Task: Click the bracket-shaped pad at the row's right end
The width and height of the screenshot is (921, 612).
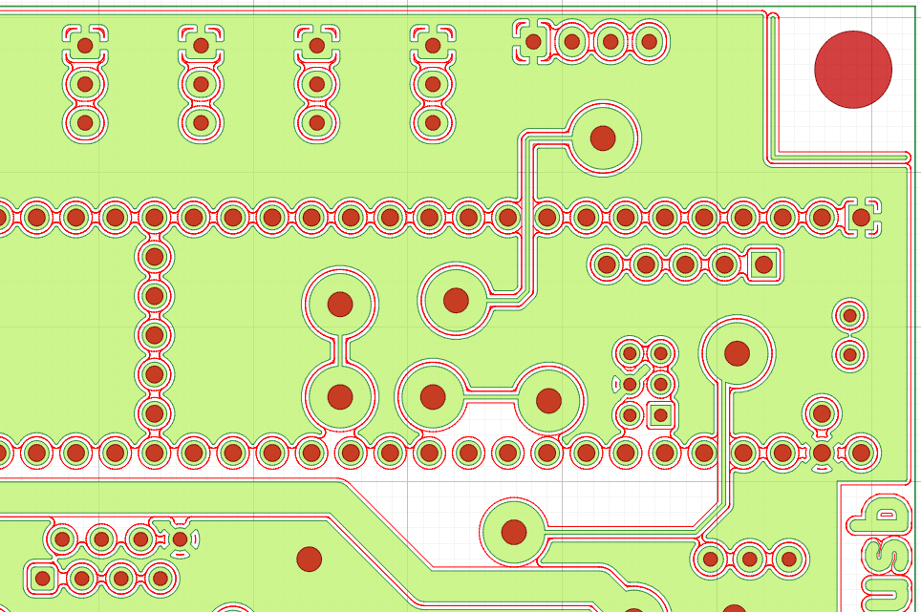Action: click(867, 217)
